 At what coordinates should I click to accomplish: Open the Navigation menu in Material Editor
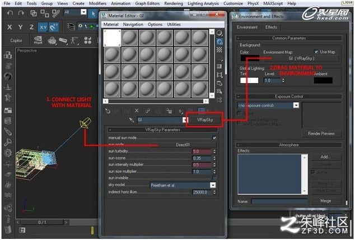(133, 25)
